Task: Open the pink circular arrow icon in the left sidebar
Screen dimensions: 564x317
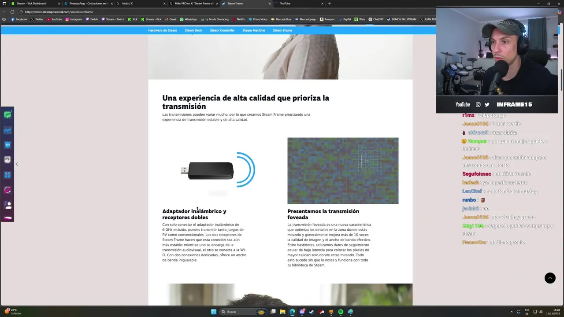Action: (x=7, y=190)
